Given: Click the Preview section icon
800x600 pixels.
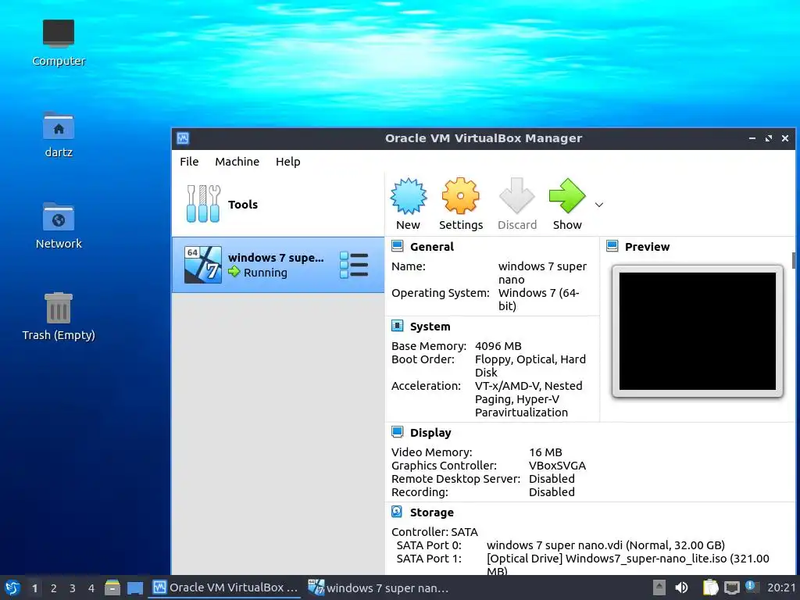Looking at the screenshot, I should point(612,246).
